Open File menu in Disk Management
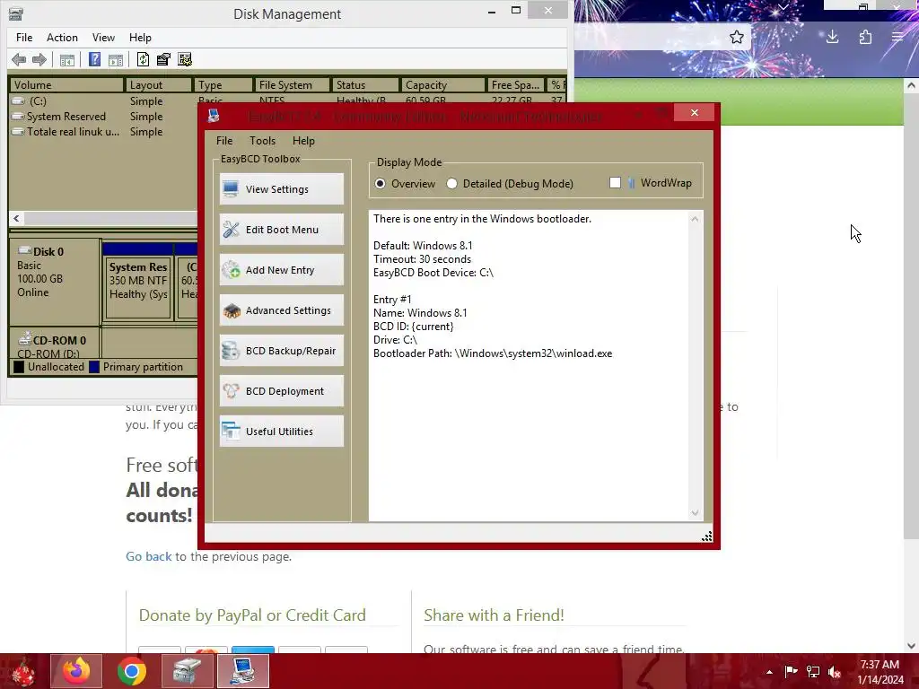This screenshot has height=689, width=919. pos(24,38)
